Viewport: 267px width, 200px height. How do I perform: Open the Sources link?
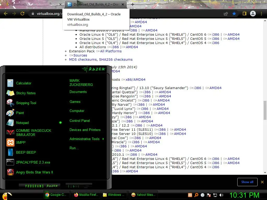coord(80,55)
